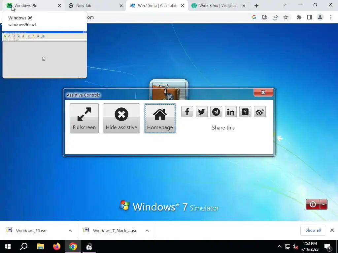Expand the power options arrow
The width and height of the screenshot is (338, 253).
point(323,204)
